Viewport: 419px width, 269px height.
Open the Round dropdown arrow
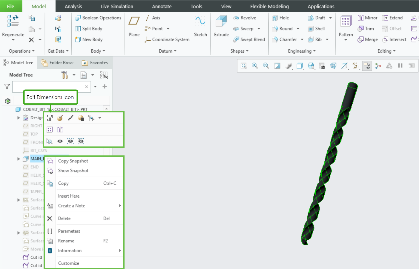click(298, 29)
